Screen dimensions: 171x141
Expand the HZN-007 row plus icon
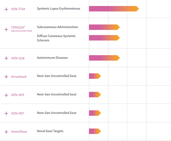(6, 113)
